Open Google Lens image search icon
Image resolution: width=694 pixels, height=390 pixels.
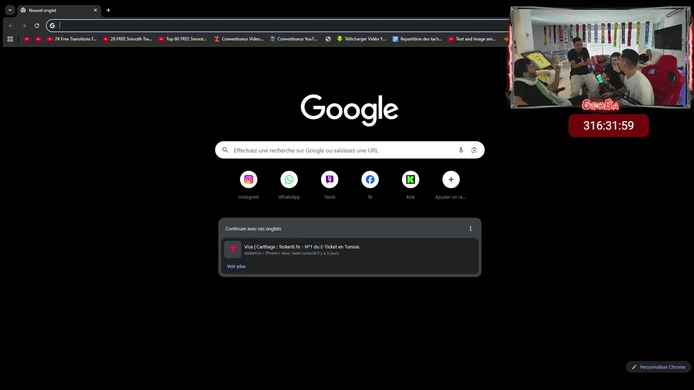pos(474,150)
